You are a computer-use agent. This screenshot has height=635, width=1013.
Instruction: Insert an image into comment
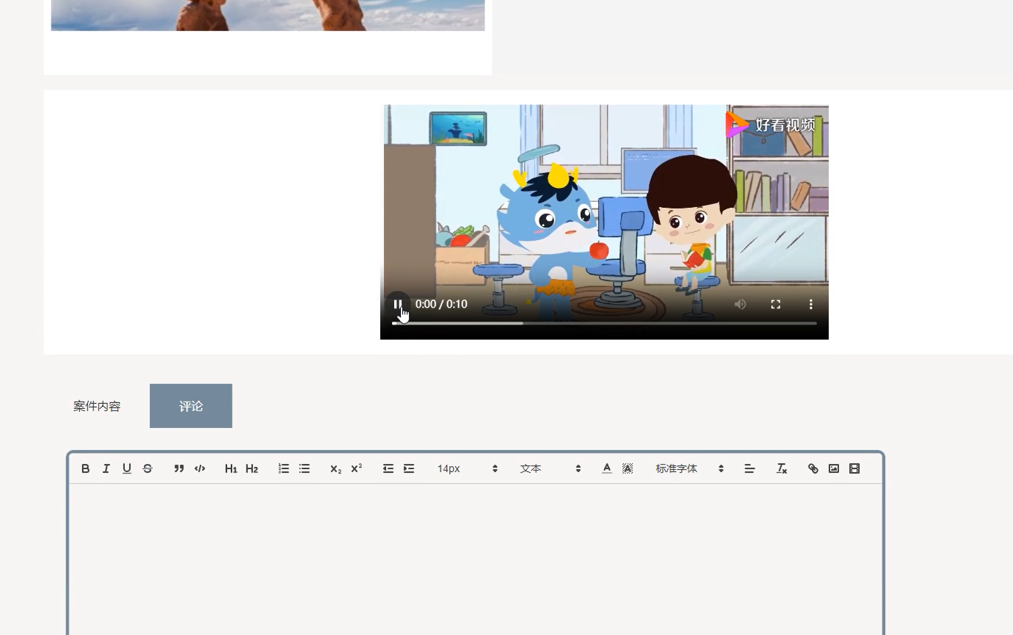click(834, 468)
